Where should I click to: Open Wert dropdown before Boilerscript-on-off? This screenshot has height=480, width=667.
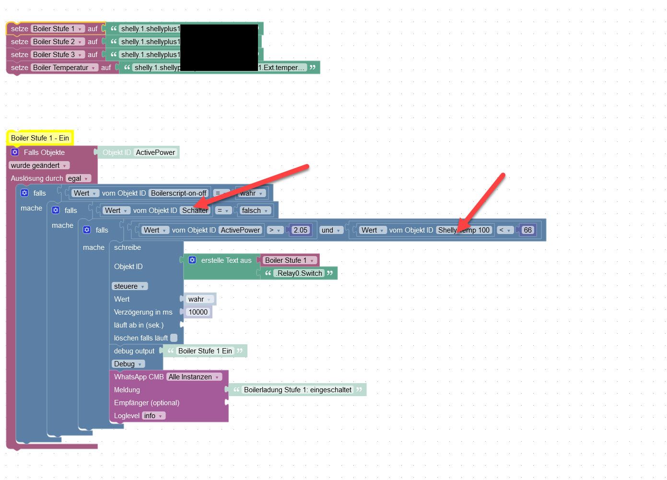[x=85, y=193]
